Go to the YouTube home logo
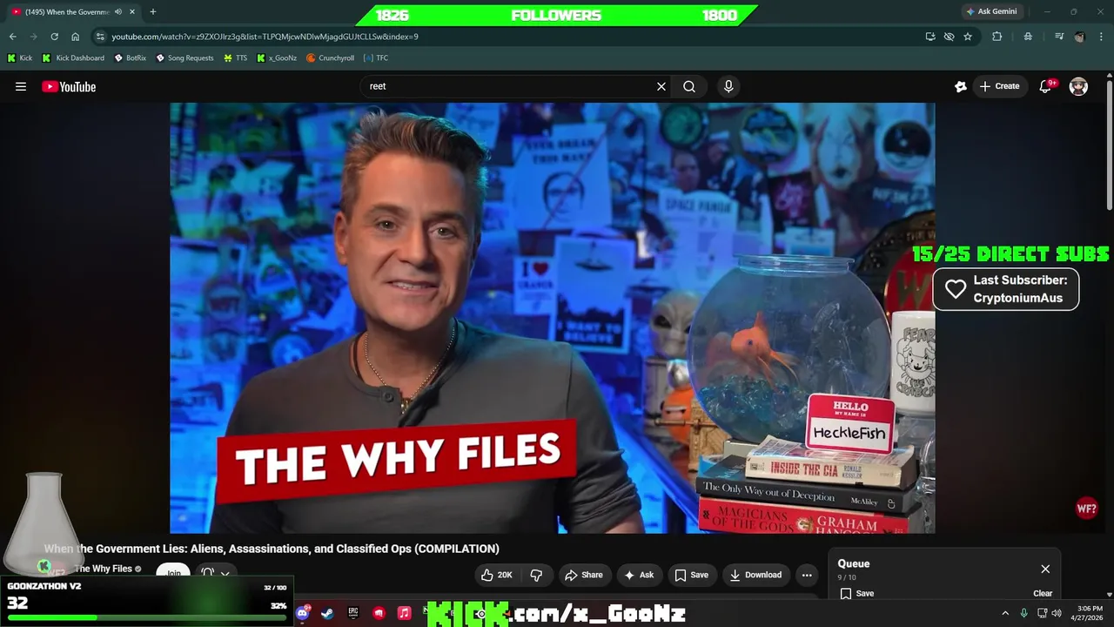This screenshot has width=1114, height=627. tap(69, 86)
